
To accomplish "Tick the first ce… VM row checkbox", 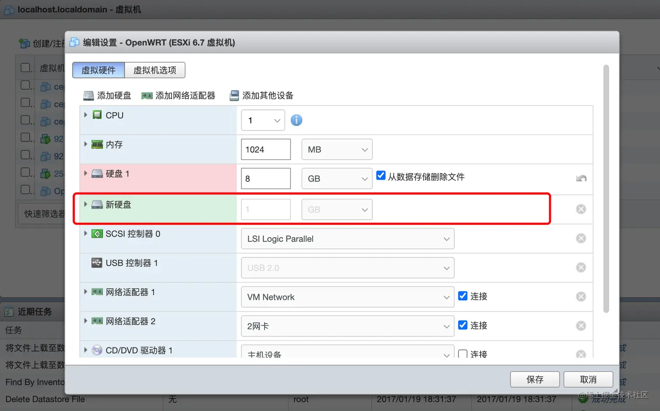I will 26,85.
